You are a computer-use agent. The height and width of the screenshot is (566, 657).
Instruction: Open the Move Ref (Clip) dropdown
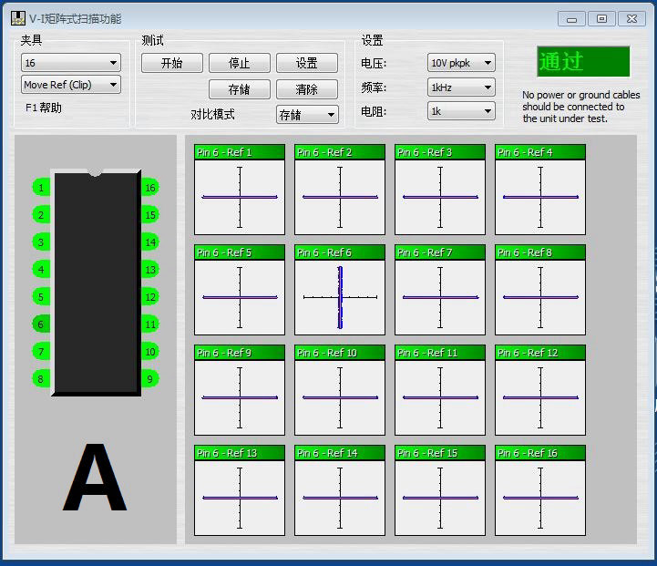click(71, 85)
